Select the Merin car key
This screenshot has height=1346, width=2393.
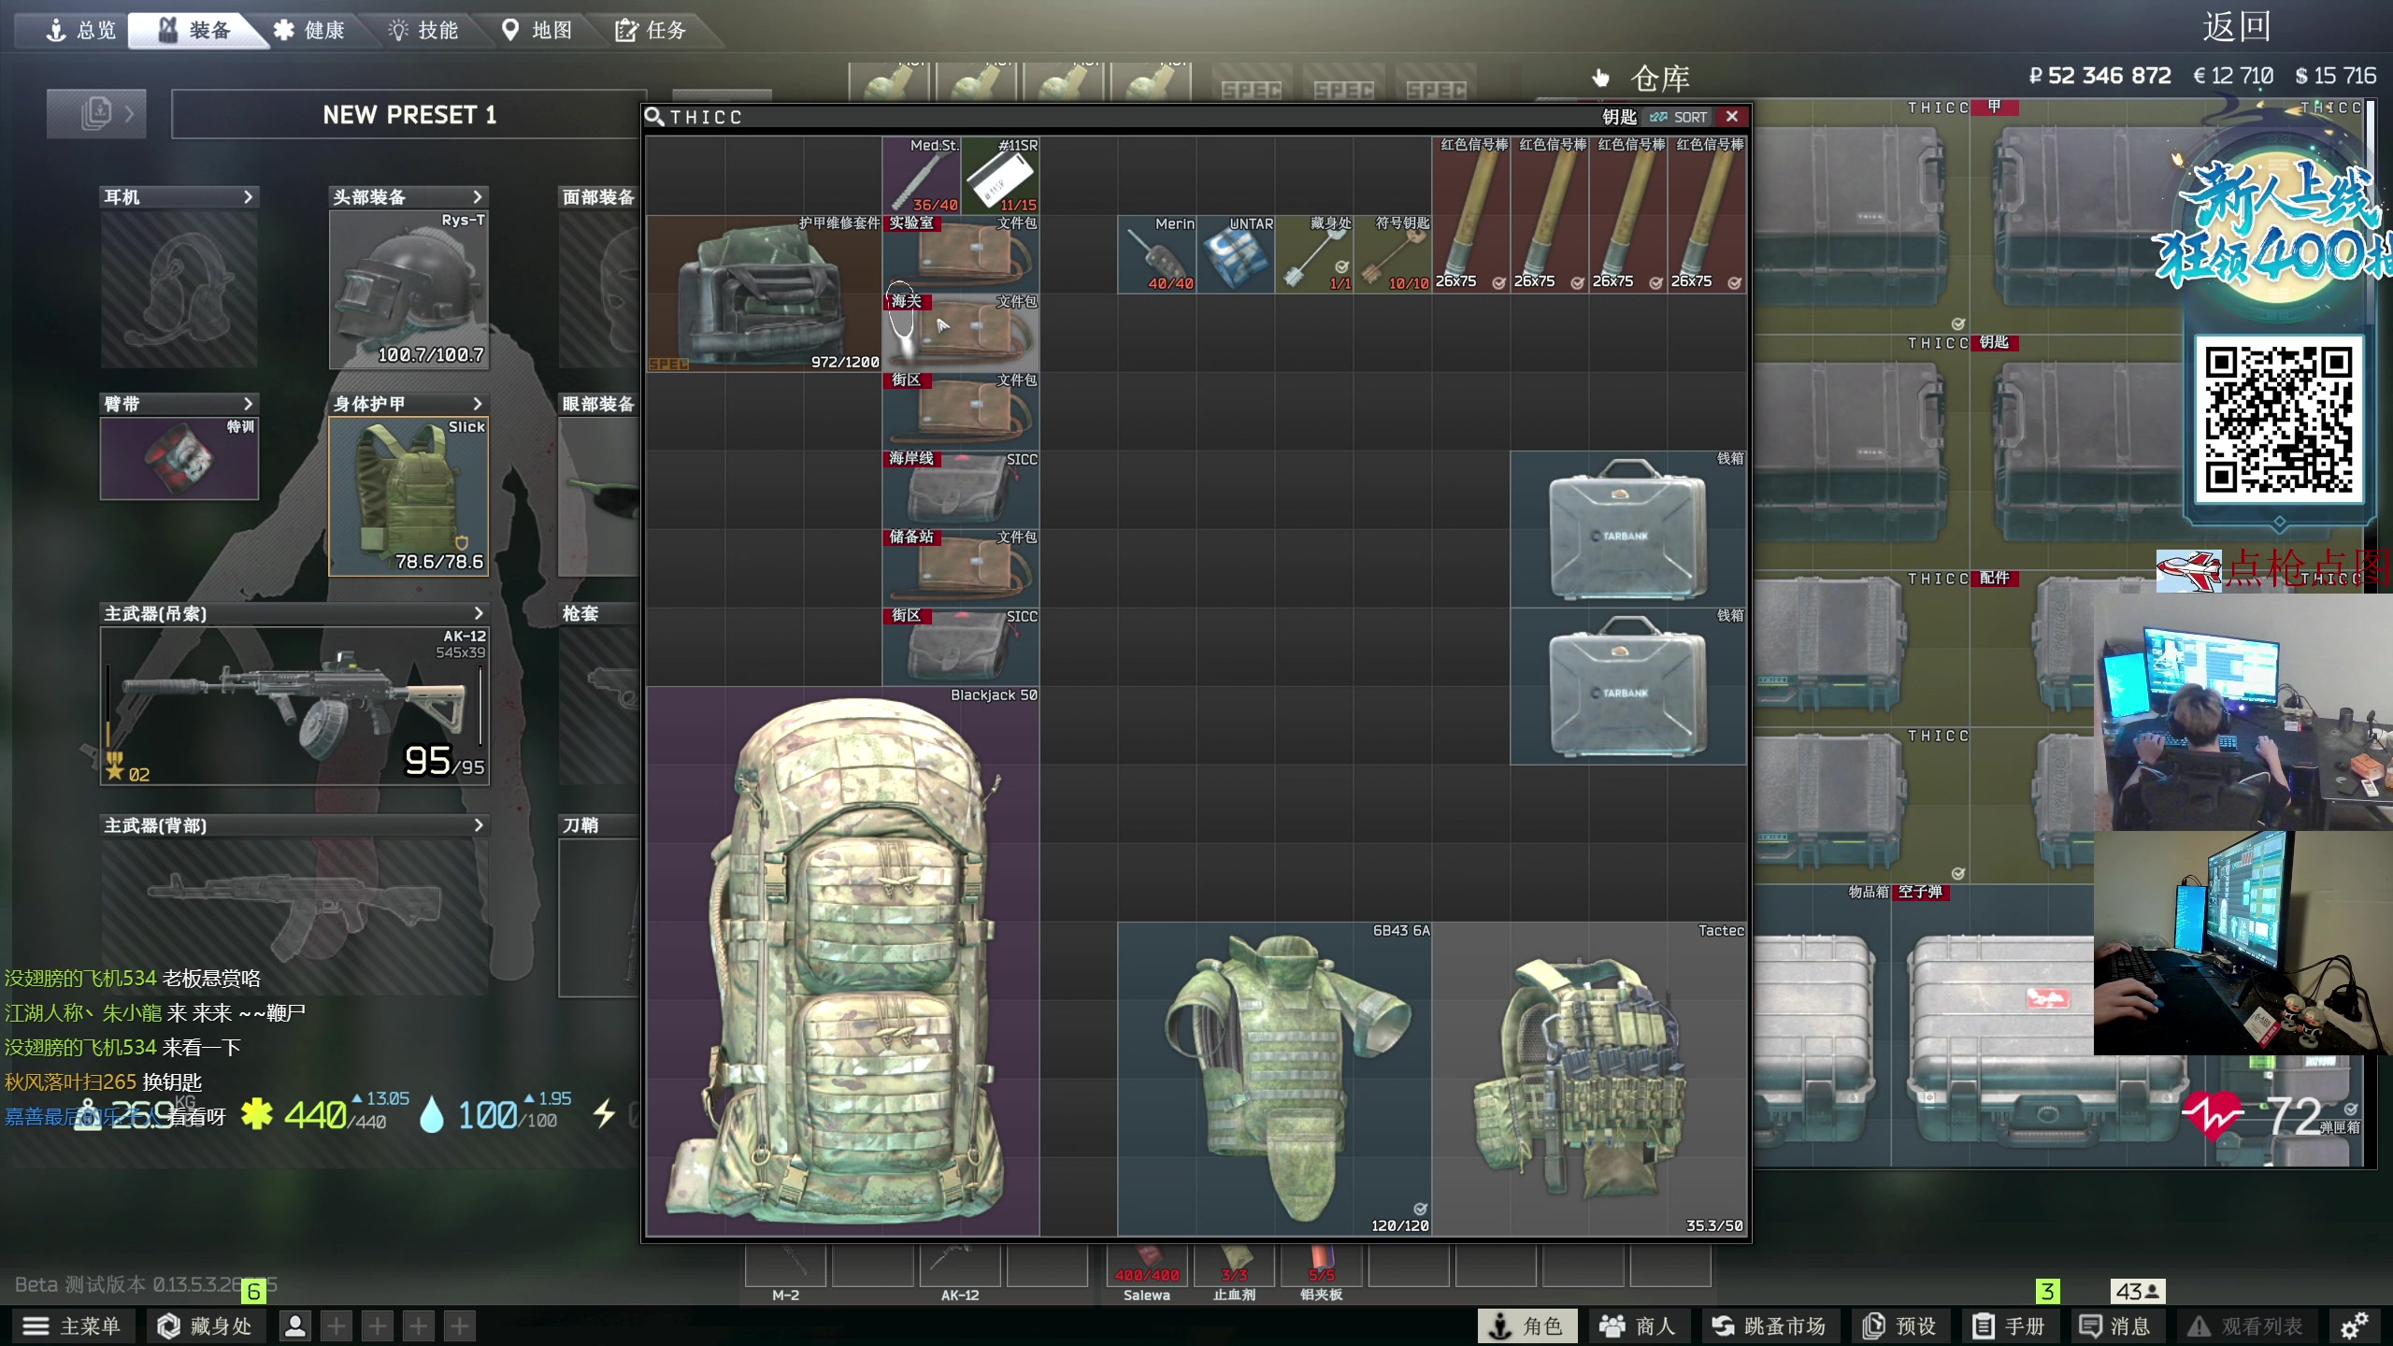point(1157,254)
